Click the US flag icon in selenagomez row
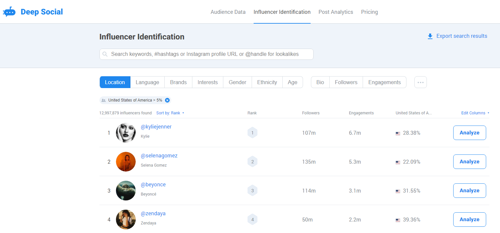500x233 pixels. (398, 162)
